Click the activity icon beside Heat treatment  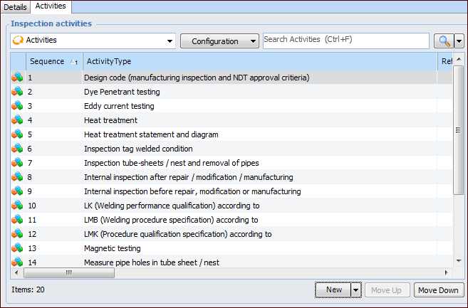(x=17, y=120)
